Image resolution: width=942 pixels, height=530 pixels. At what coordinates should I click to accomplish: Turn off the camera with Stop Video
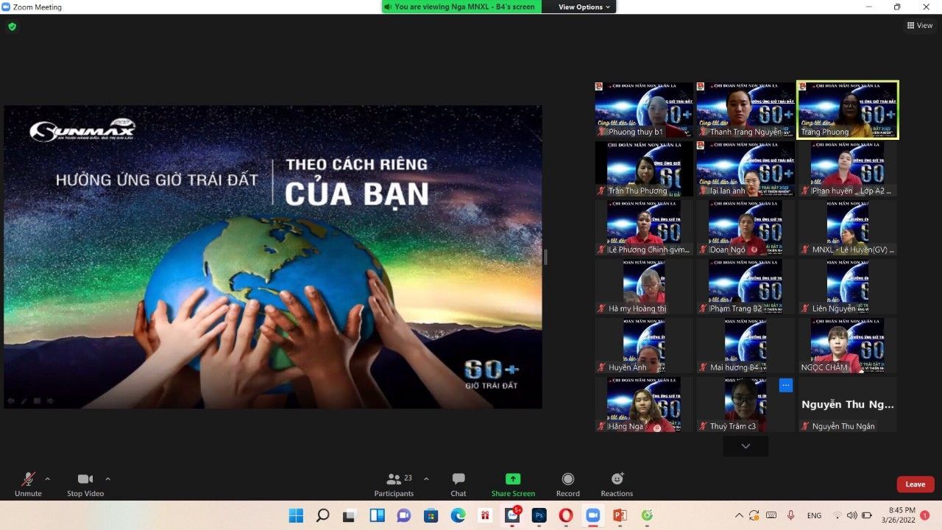click(85, 484)
